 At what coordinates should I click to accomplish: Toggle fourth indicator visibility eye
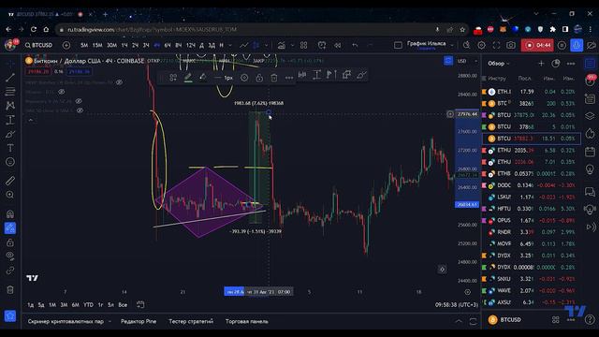click(80, 110)
